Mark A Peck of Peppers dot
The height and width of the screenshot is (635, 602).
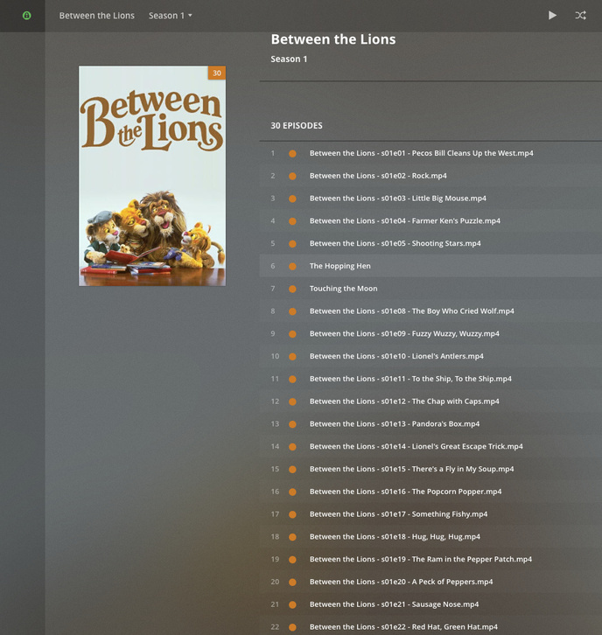pos(292,582)
